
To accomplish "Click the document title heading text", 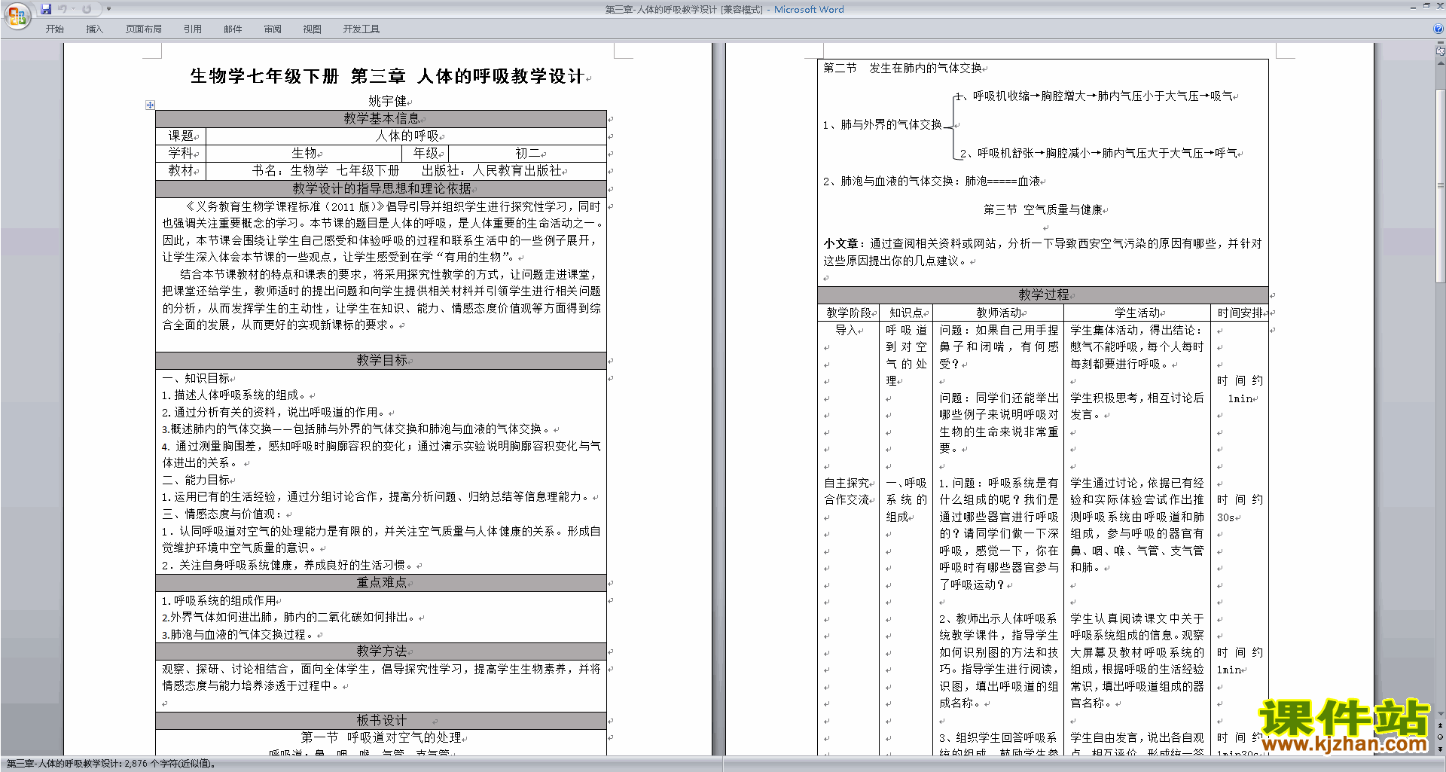I will [387, 76].
